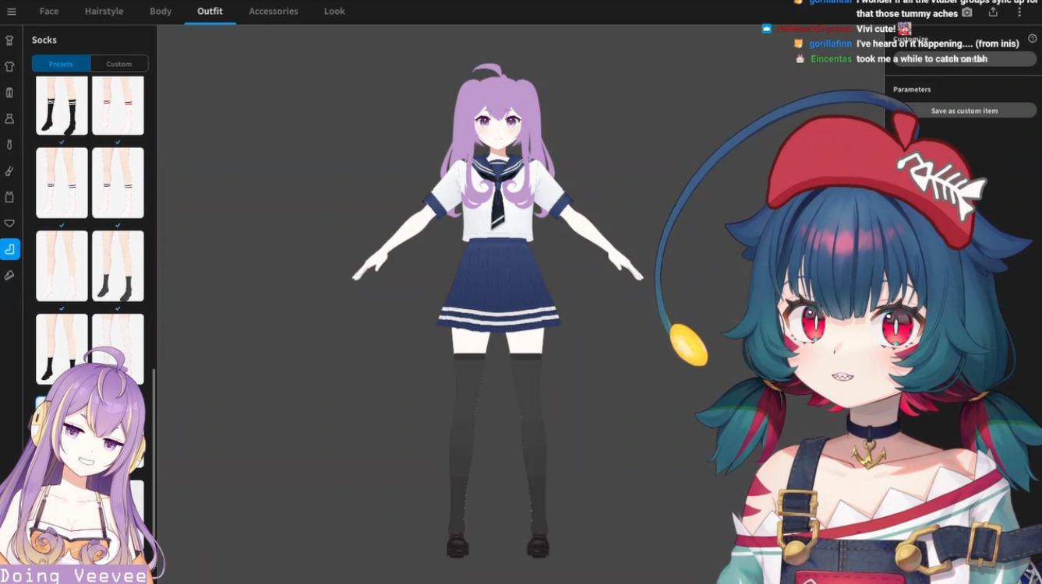The image size is (1042, 584).
Task: Select the Presets sub-tab
Action: (61, 64)
